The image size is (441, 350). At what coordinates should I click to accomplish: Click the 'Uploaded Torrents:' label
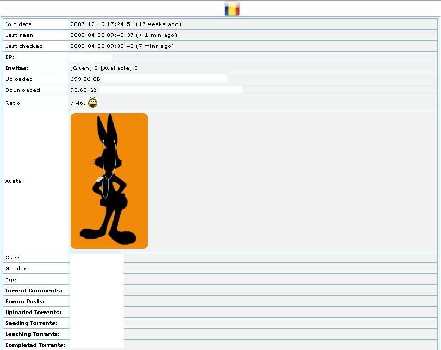[33, 312]
